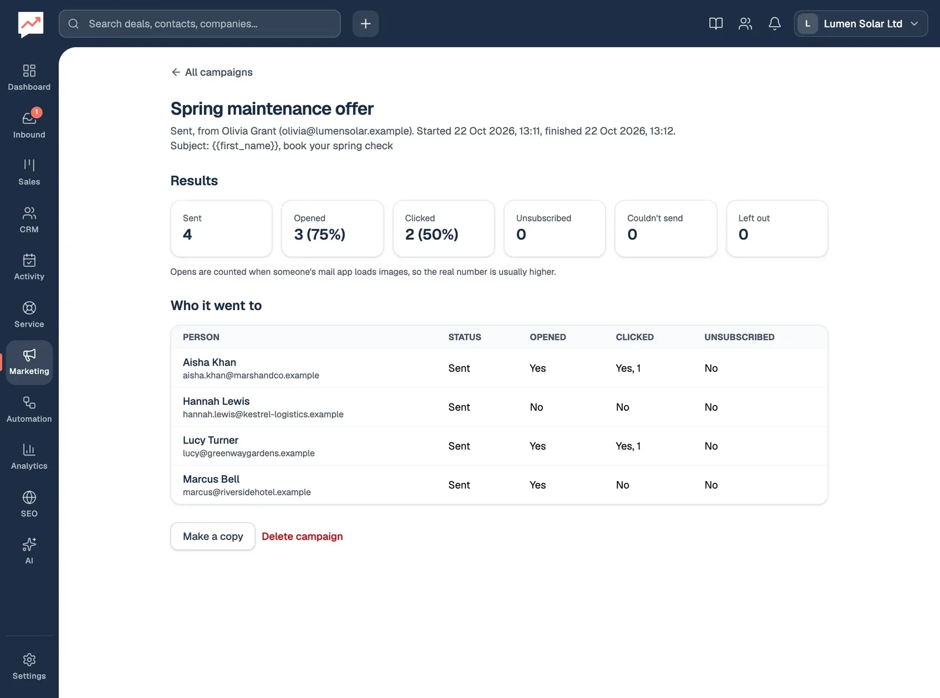Click the UNSUBSCRIBED column header

point(739,337)
